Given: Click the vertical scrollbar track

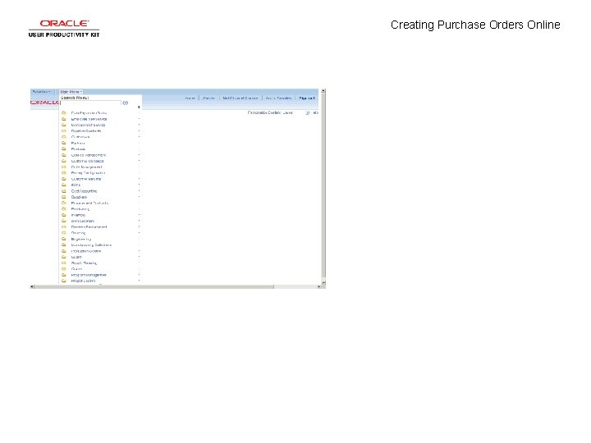Looking at the screenshot, I should tap(323, 186).
